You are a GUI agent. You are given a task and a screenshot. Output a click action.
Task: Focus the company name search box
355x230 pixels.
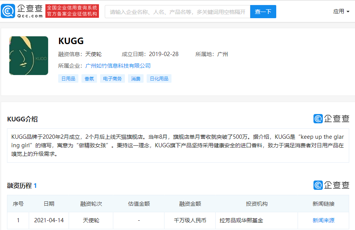point(177,12)
